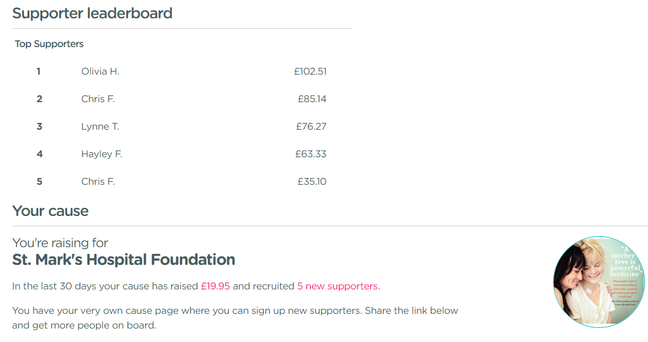Screen dimensions: 648x342
Task: Click the £35.10 donation amount
Action: click(312, 182)
